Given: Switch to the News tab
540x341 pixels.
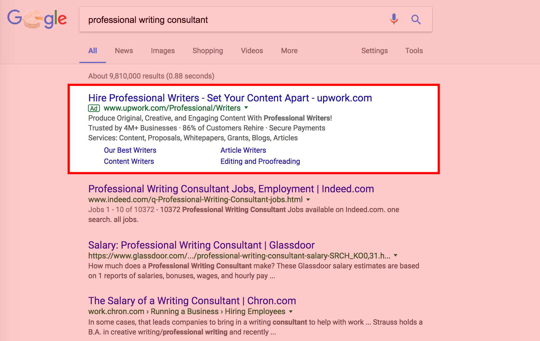Looking at the screenshot, I should (x=124, y=51).
